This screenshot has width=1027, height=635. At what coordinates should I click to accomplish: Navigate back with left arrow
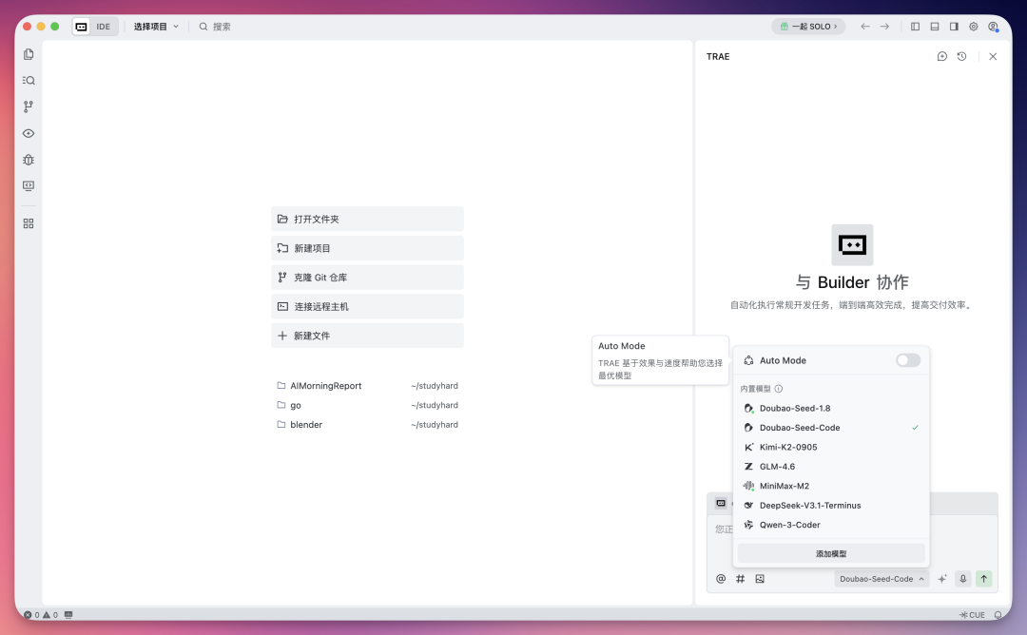865,27
